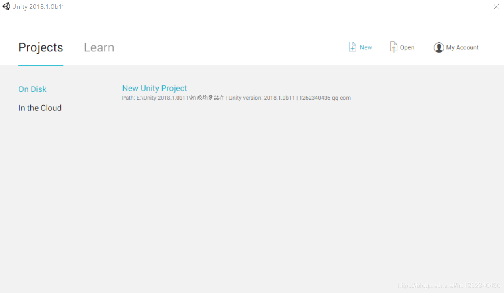Switch to the Learn tab

[x=99, y=47]
